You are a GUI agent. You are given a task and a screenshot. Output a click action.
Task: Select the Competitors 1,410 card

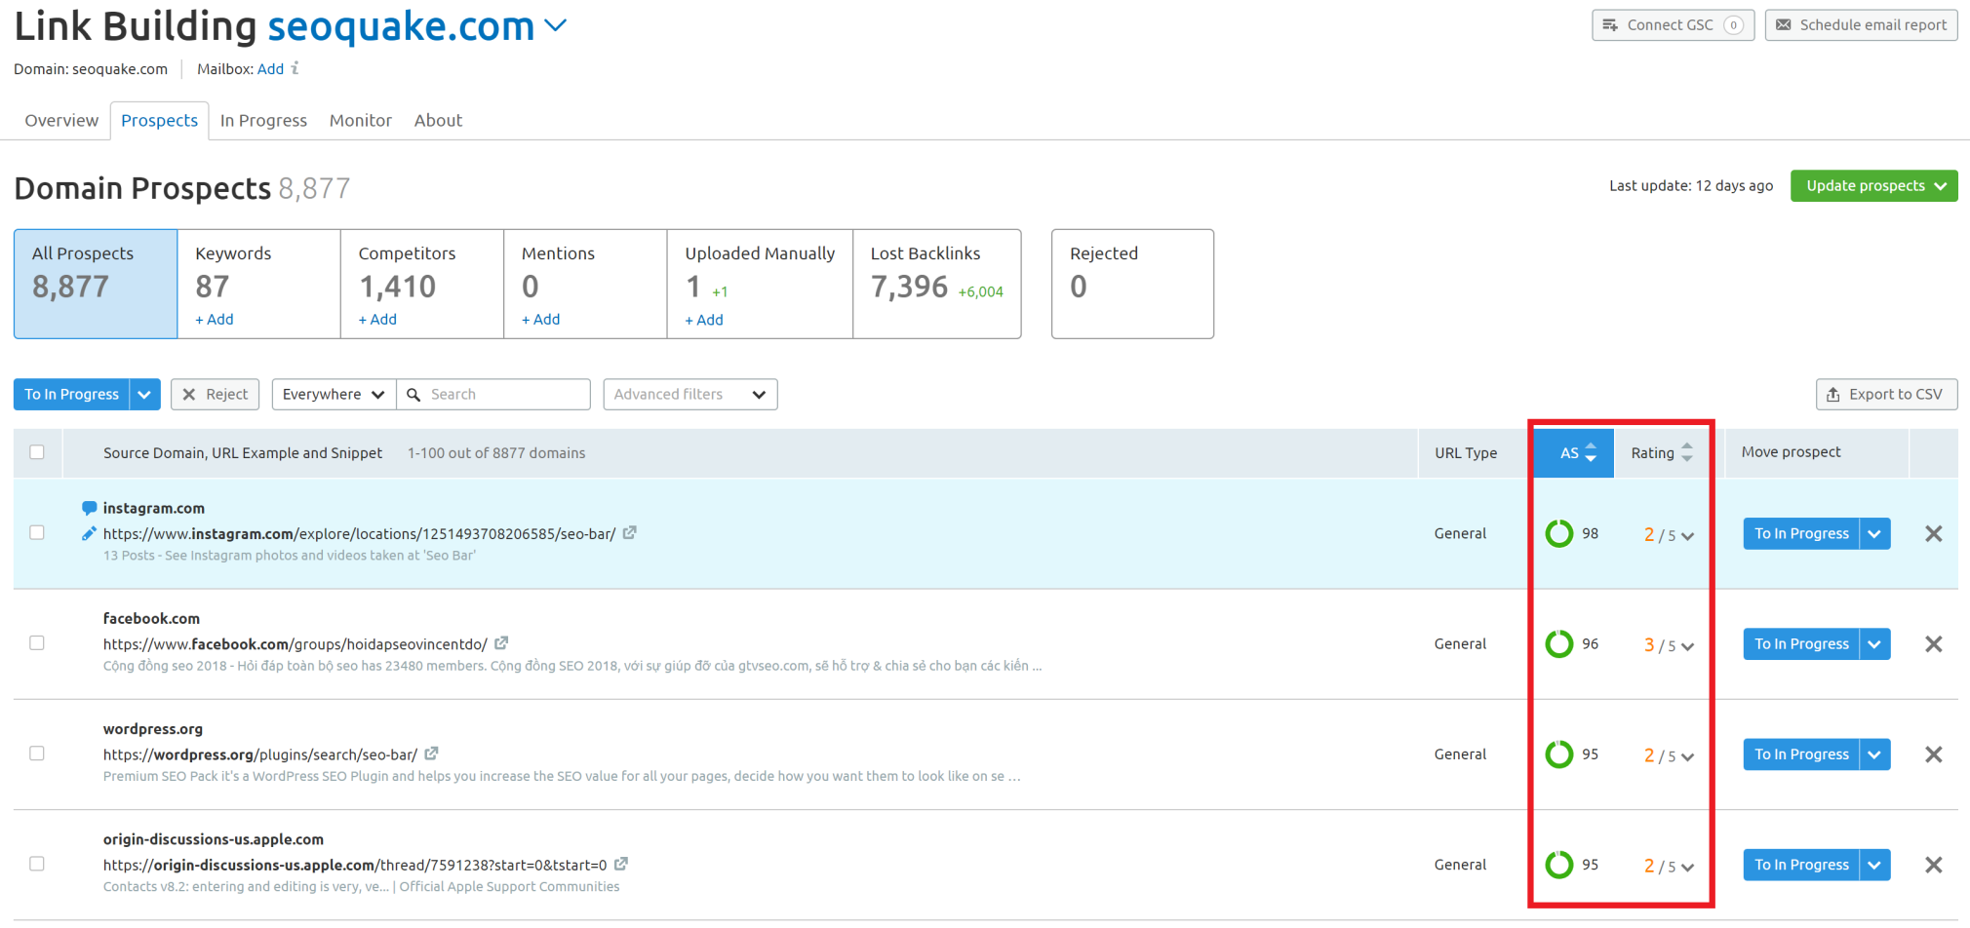pyautogui.click(x=422, y=284)
